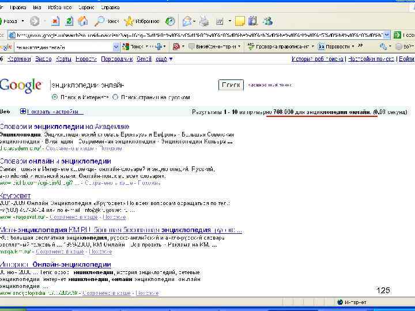Launch Messenger people icon in toolbar

268,21
